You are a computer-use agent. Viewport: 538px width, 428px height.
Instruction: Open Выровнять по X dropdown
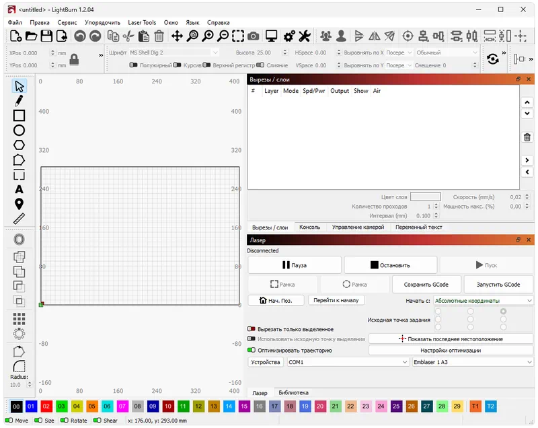(399, 52)
